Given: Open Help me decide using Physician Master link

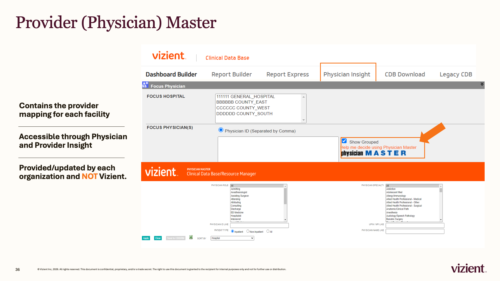Looking at the screenshot, I should (x=379, y=148).
